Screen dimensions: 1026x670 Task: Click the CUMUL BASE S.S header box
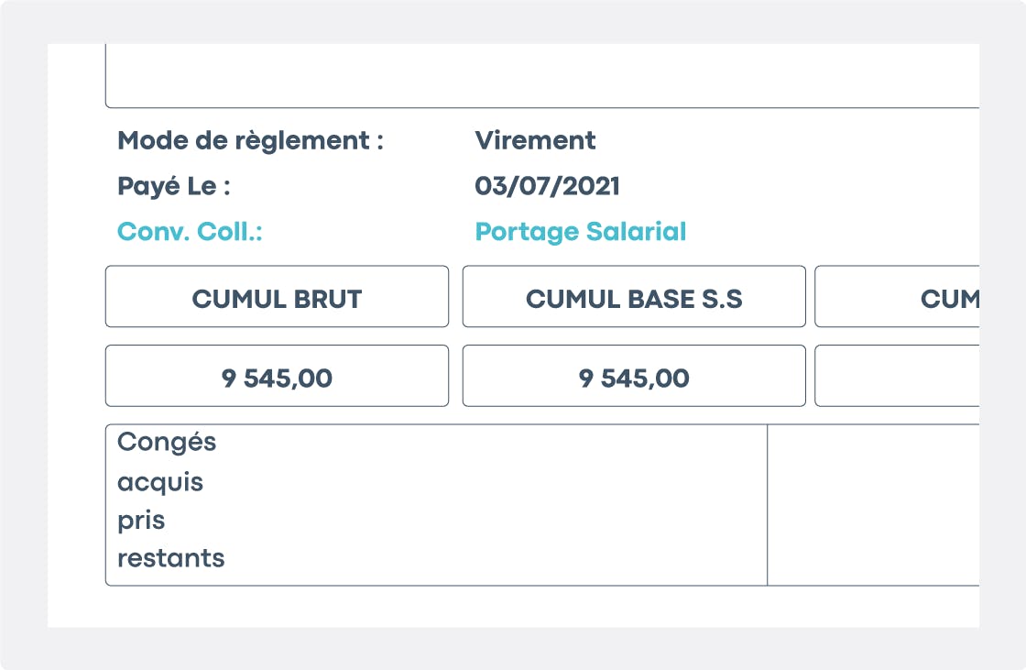(634, 297)
